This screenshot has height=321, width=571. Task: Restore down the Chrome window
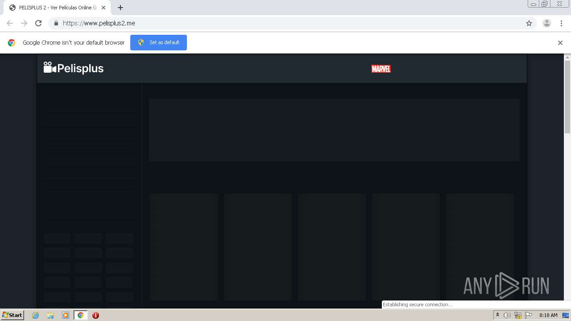coord(544,4)
